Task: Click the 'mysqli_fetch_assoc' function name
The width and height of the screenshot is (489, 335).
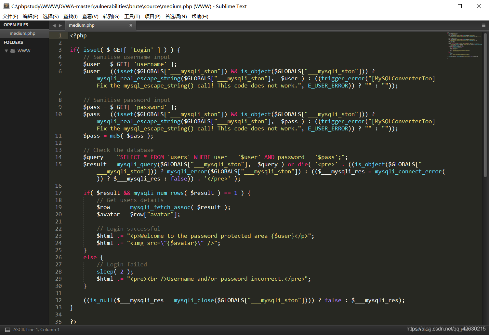Action: tap(160, 207)
